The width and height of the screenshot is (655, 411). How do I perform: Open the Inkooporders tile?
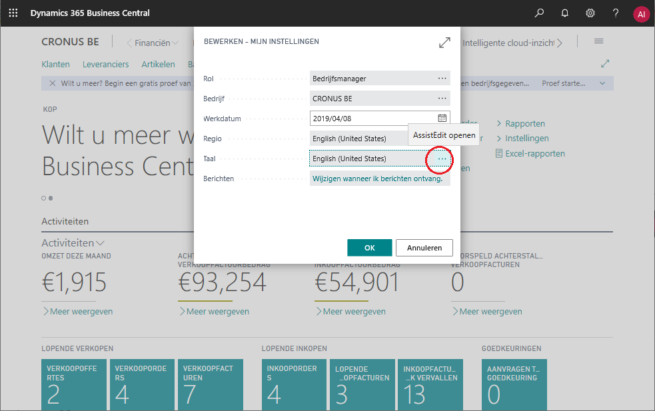coord(294,384)
